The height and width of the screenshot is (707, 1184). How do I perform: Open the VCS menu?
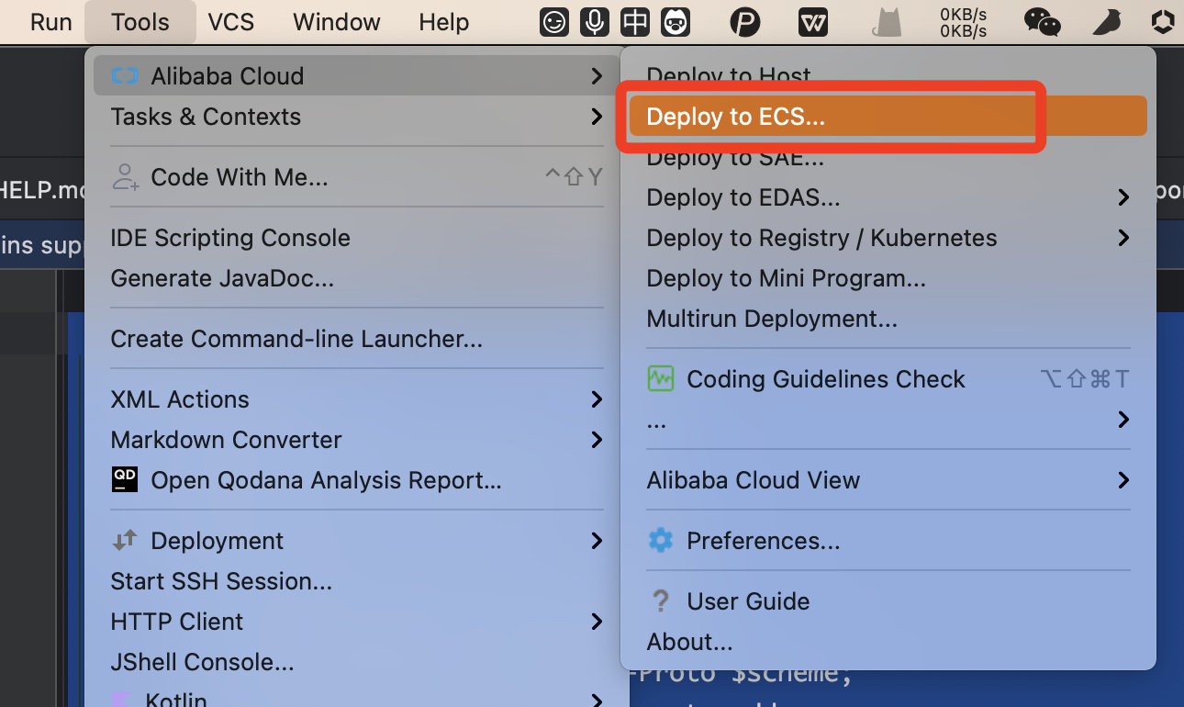coord(231,22)
